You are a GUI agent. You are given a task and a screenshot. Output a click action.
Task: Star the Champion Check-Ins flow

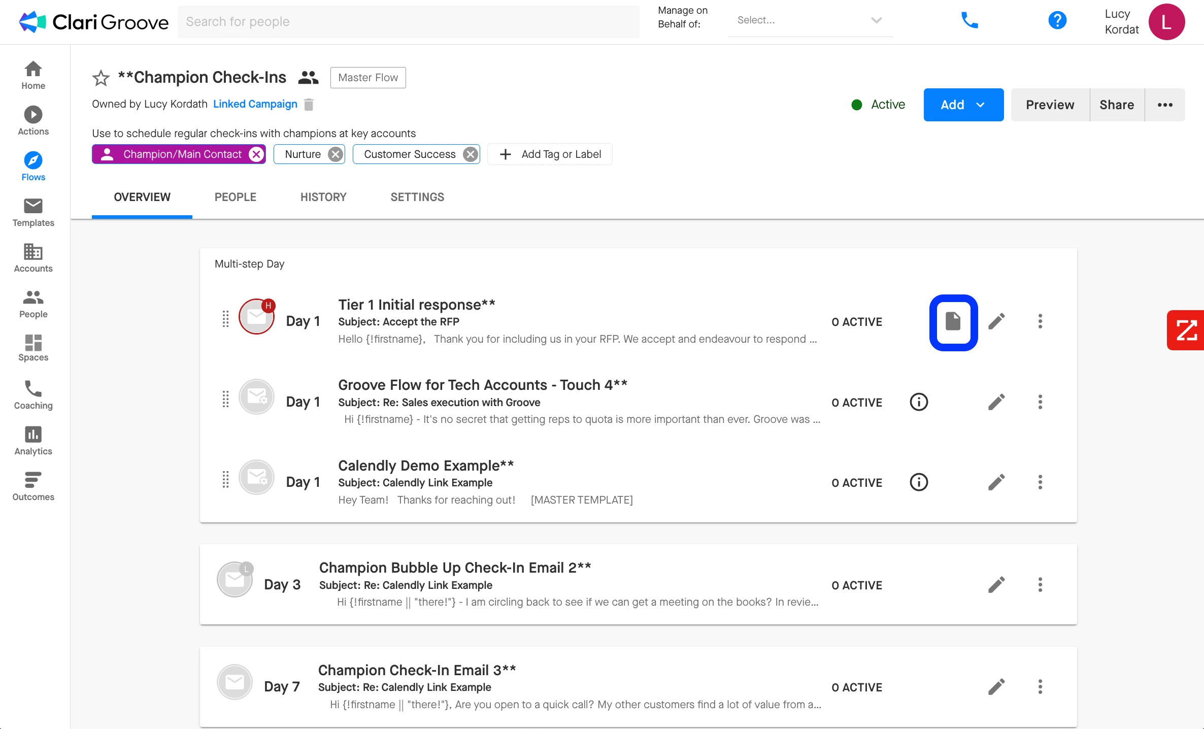[101, 78]
